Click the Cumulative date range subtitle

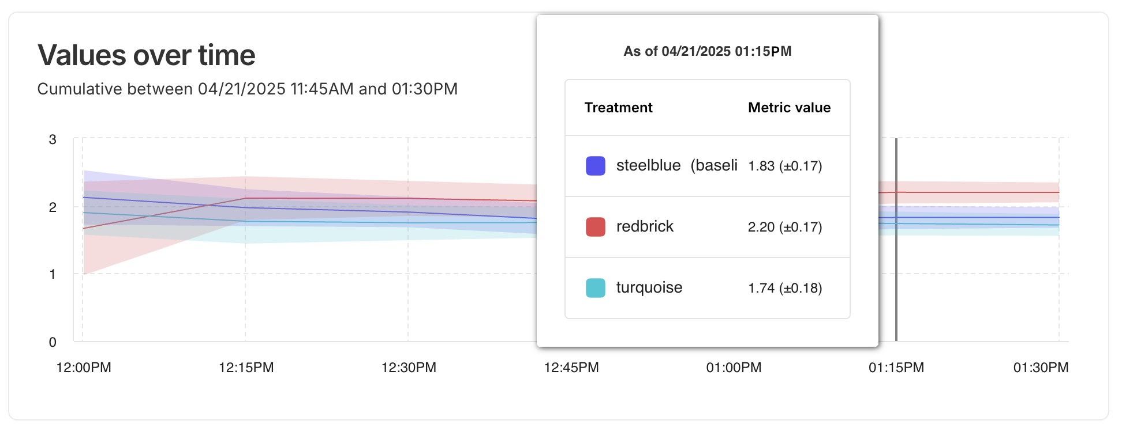point(247,89)
